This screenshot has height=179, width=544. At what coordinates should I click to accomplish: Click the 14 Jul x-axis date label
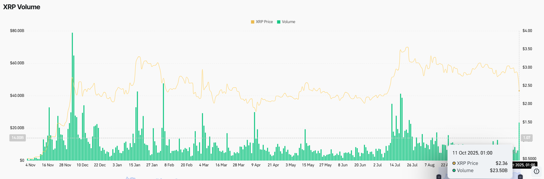click(395, 165)
